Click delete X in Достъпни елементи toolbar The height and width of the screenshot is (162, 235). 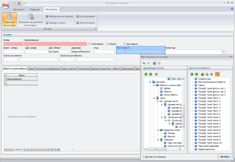(211, 74)
